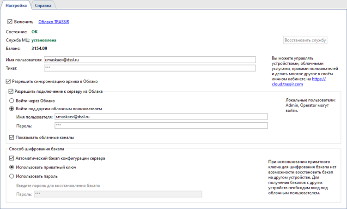Disable Разрешить синхронизацию архива в Облако
Screen dimensions: 347x209
(x=10, y=81)
